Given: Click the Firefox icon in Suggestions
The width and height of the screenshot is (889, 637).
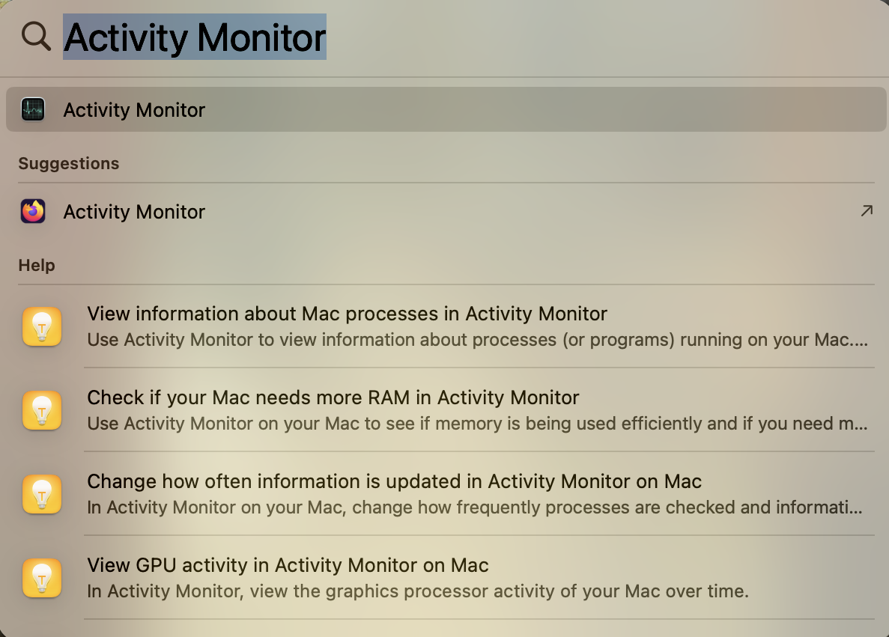Looking at the screenshot, I should coord(33,211).
